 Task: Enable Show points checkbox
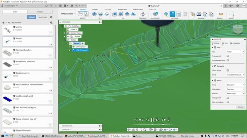(228, 71)
